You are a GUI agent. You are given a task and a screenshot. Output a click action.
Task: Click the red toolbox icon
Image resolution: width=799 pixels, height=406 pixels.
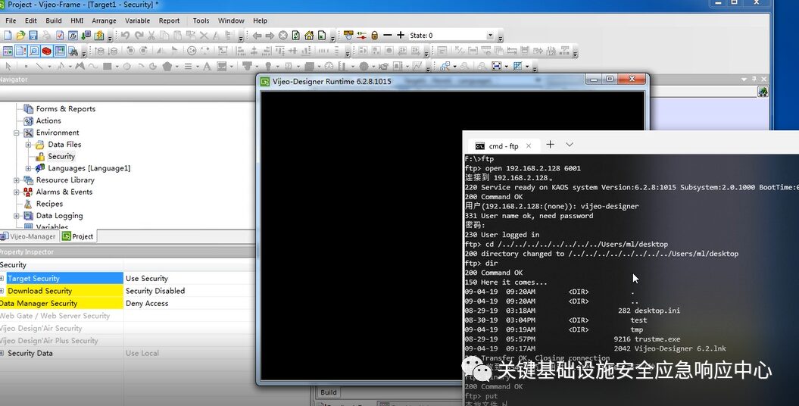coord(46,51)
